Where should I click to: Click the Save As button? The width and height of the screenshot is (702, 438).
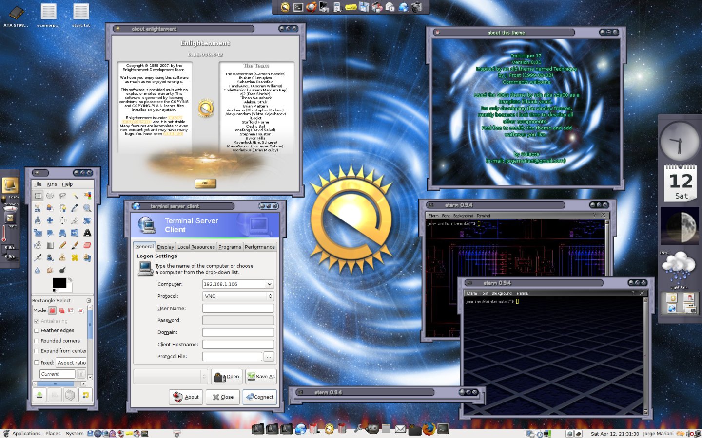[261, 376]
